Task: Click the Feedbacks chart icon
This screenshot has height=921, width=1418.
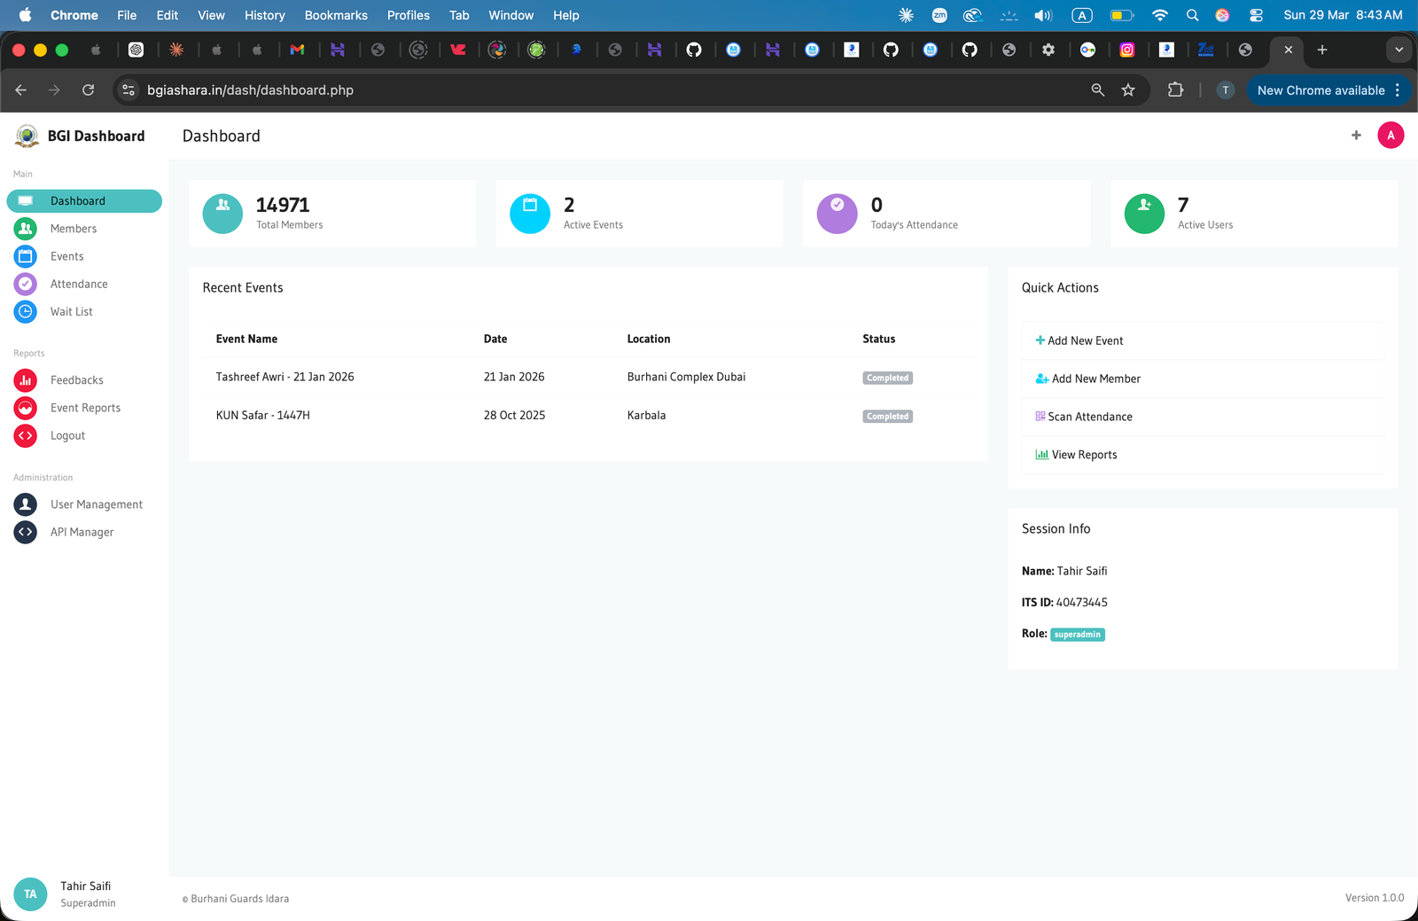Action: click(26, 380)
